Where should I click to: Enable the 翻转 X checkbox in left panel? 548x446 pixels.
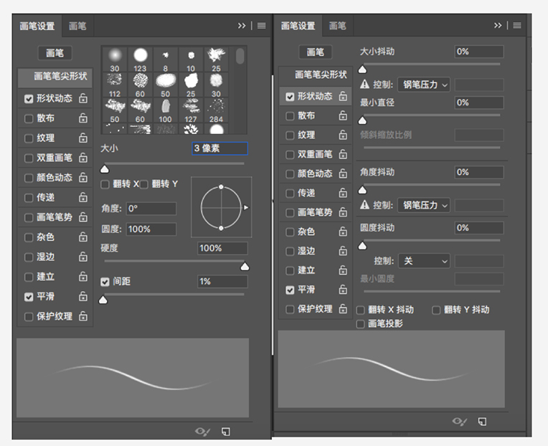(x=105, y=184)
